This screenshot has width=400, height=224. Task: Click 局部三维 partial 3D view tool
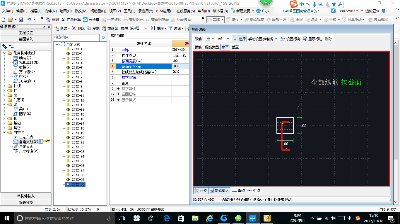[276, 20]
